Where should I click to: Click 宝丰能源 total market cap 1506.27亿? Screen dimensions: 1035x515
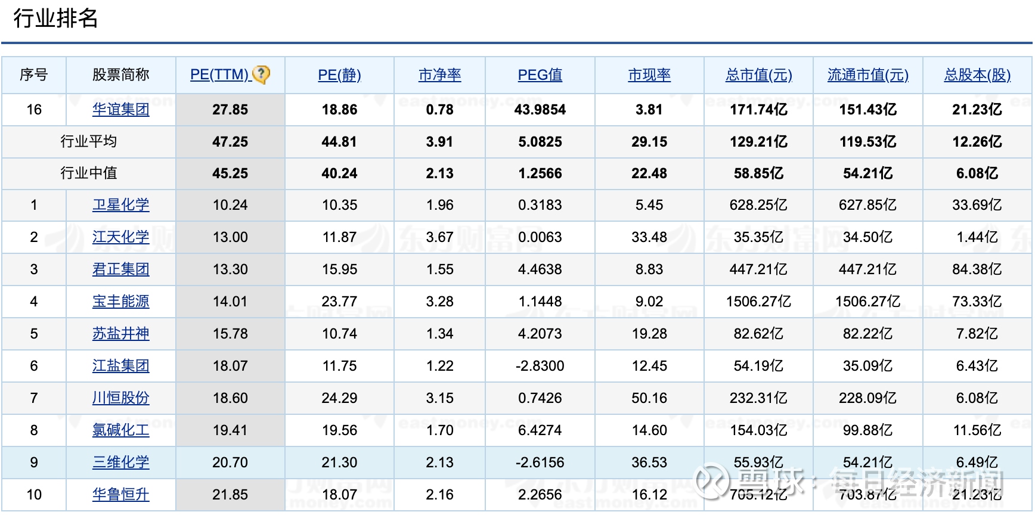[758, 302]
